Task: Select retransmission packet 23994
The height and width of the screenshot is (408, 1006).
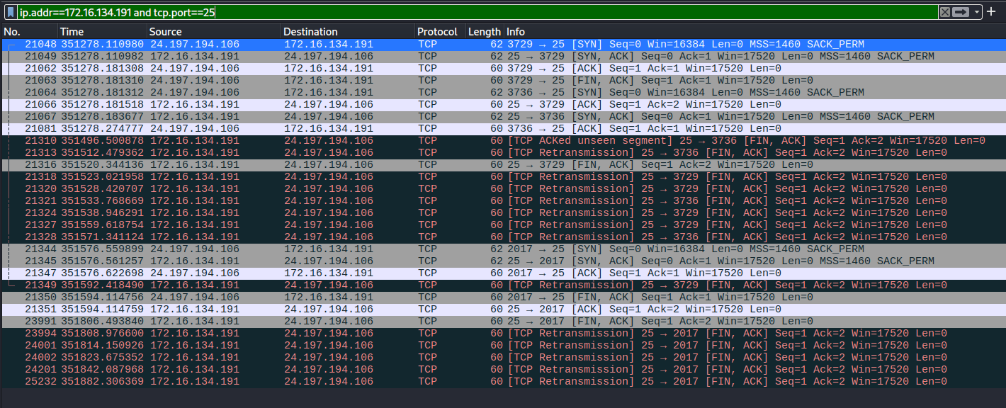Action: click(503, 333)
